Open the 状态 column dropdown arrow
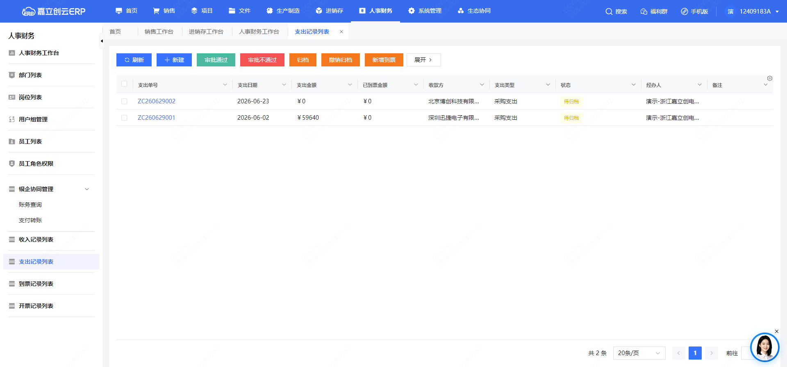This screenshot has width=787, height=367. (x=634, y=85)
